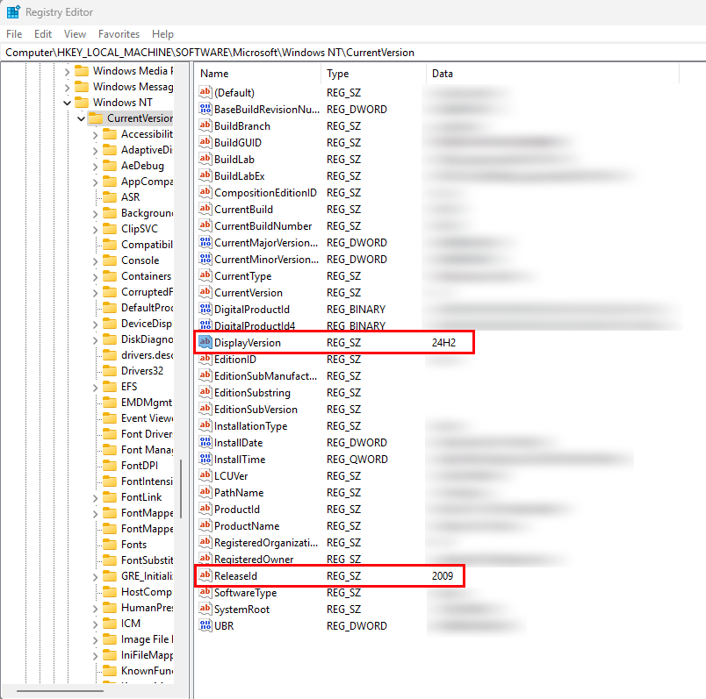
Task: Click the folder icon next to AeDebug
Action: point(110,166)
